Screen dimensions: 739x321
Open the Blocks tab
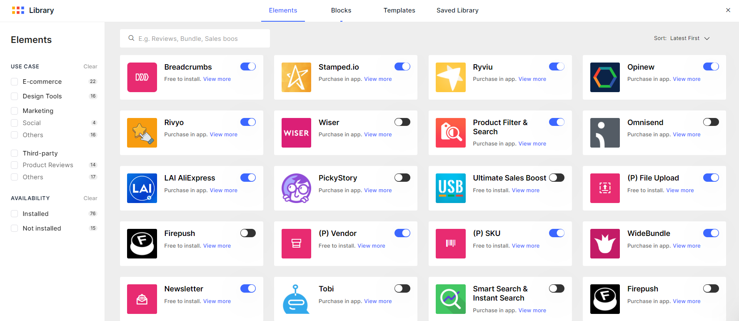pyautogui.click(x=341, y=10)
